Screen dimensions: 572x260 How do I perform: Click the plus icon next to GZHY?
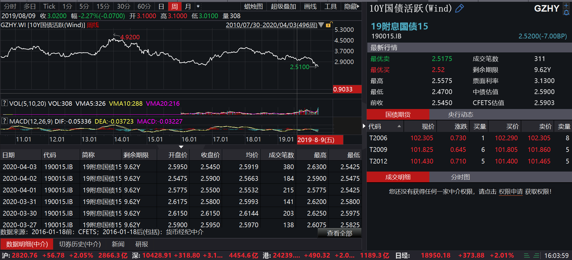(x=566, y=6)
